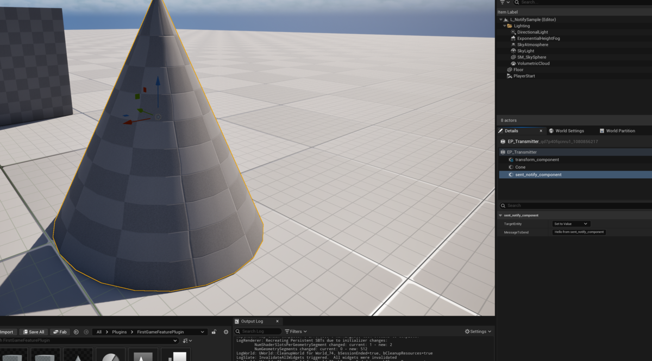This screenshot has height=361, width=652.
Task: Click the content browser lock icon
Action: [x=214, y=332]
